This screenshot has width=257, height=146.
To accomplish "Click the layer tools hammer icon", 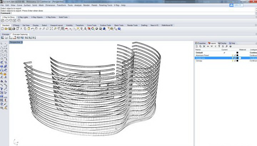I will point(226,46).
